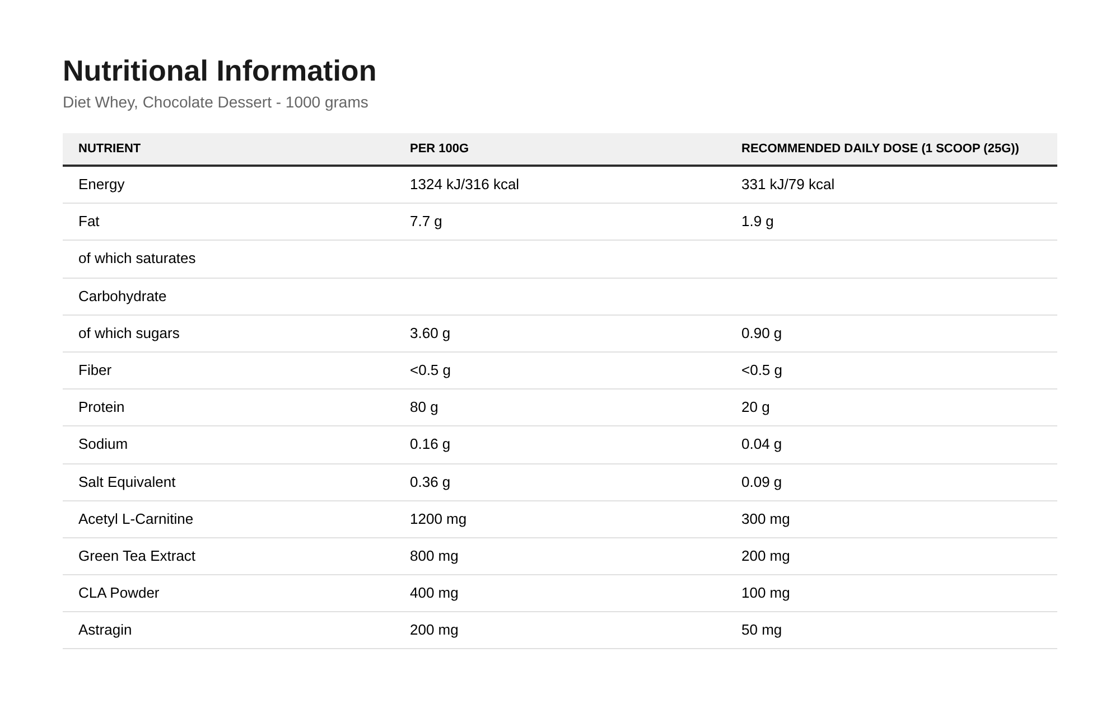Select the Fat per 100g value 7.7 g
The image size is (1120, 704).
tap(426, 222)
